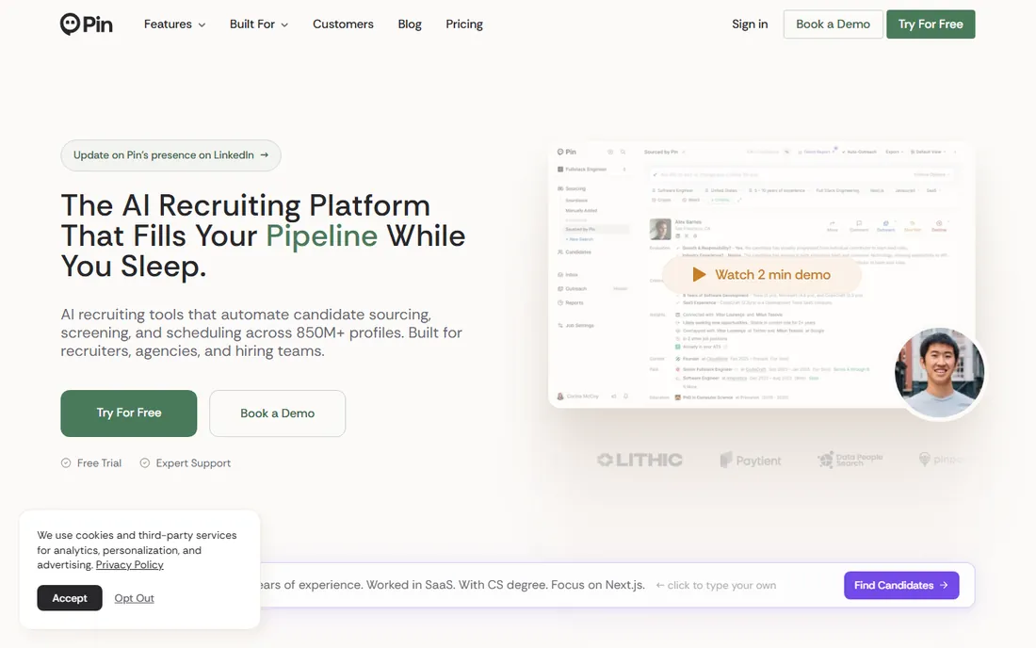Open the Blog nav item

(410, 24)
